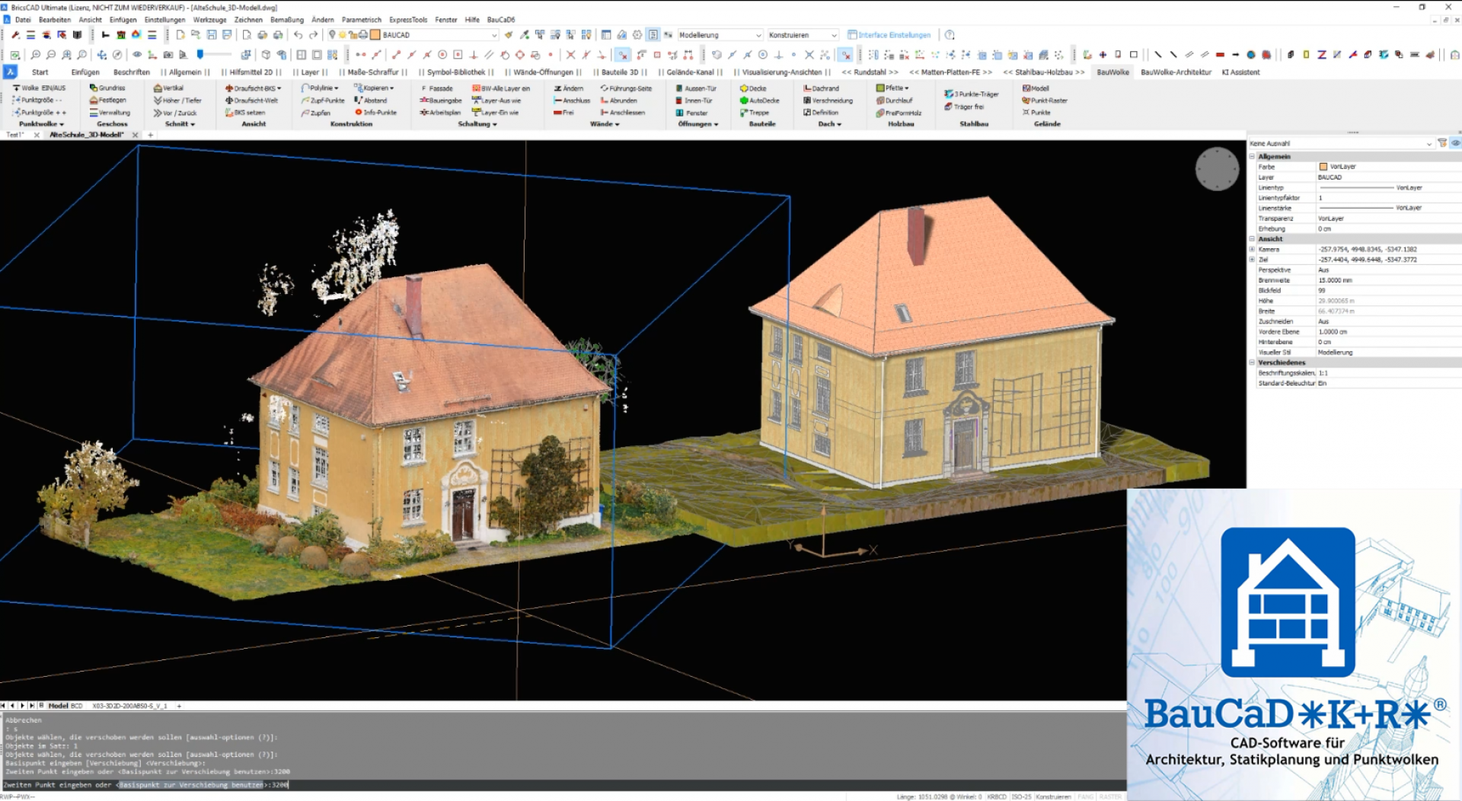Click the Abstand measurement tool

371,101
